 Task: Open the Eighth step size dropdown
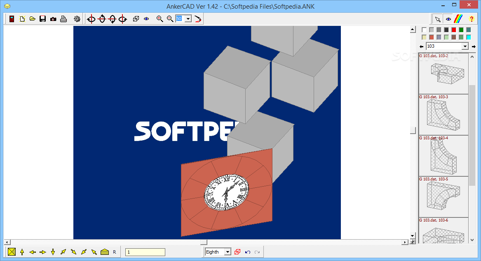[228, 252]
